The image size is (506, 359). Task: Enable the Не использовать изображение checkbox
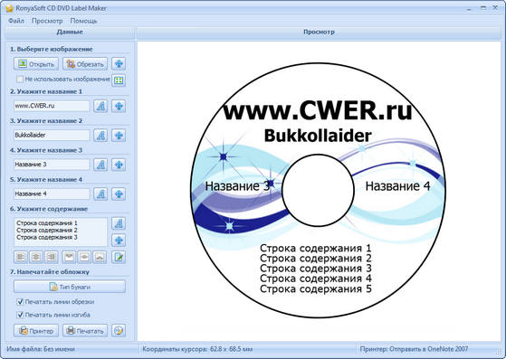click(x=20, y=79)
